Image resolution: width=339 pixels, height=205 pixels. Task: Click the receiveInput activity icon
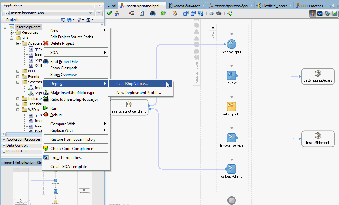(232, 44)
